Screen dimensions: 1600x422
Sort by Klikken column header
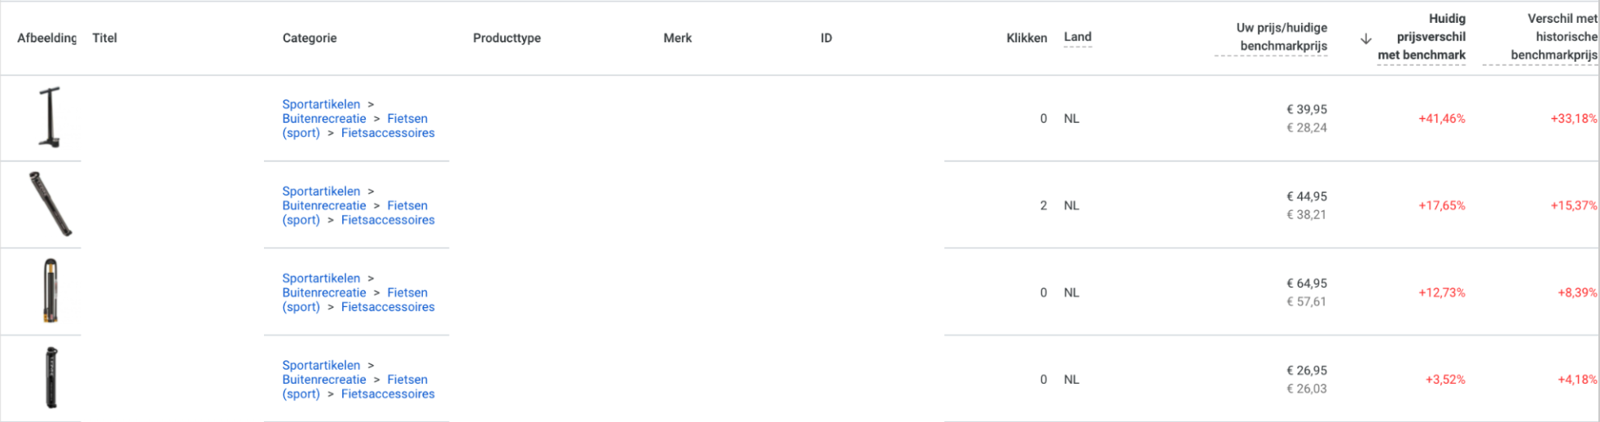click(1026, 37)
